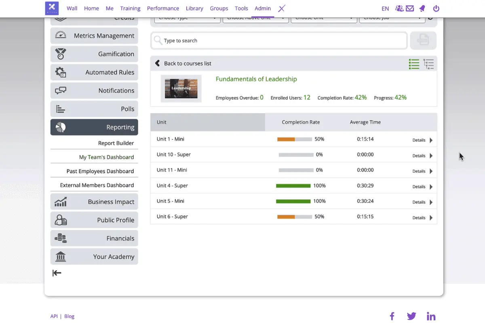Viewport: 485px width, 323px height.
Task: Open the Choose Unit dropdown
Action: [324, 20]
